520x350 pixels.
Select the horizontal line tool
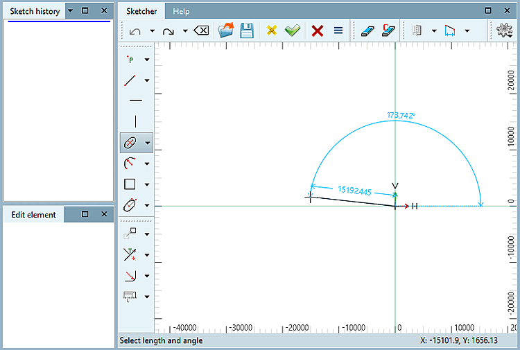tap(135, 100)
